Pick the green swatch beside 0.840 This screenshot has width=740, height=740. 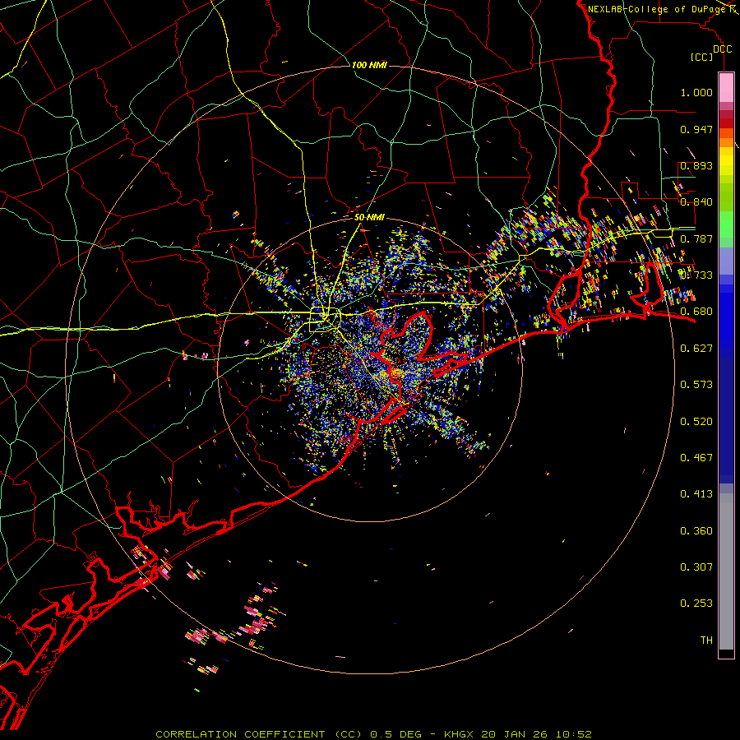click(x=726, y=197)
